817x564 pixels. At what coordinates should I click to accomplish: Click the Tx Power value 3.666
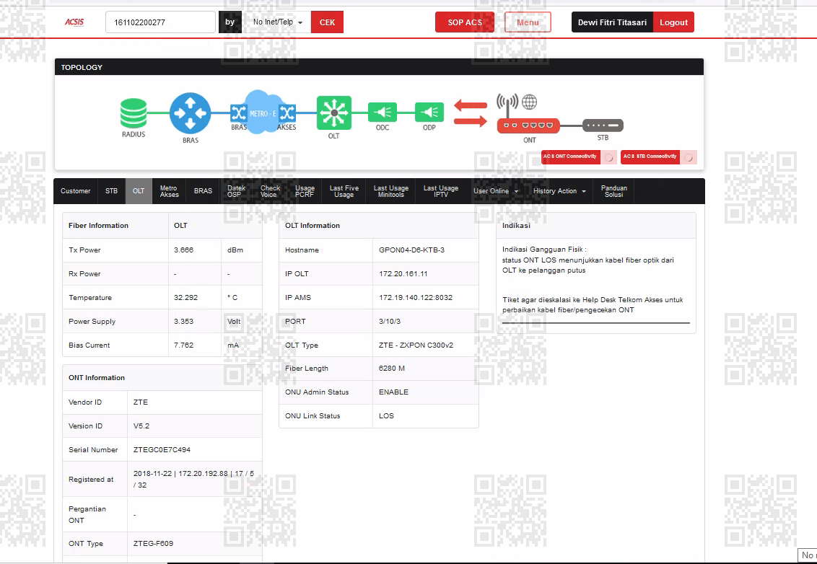click(x=183, y=250)
